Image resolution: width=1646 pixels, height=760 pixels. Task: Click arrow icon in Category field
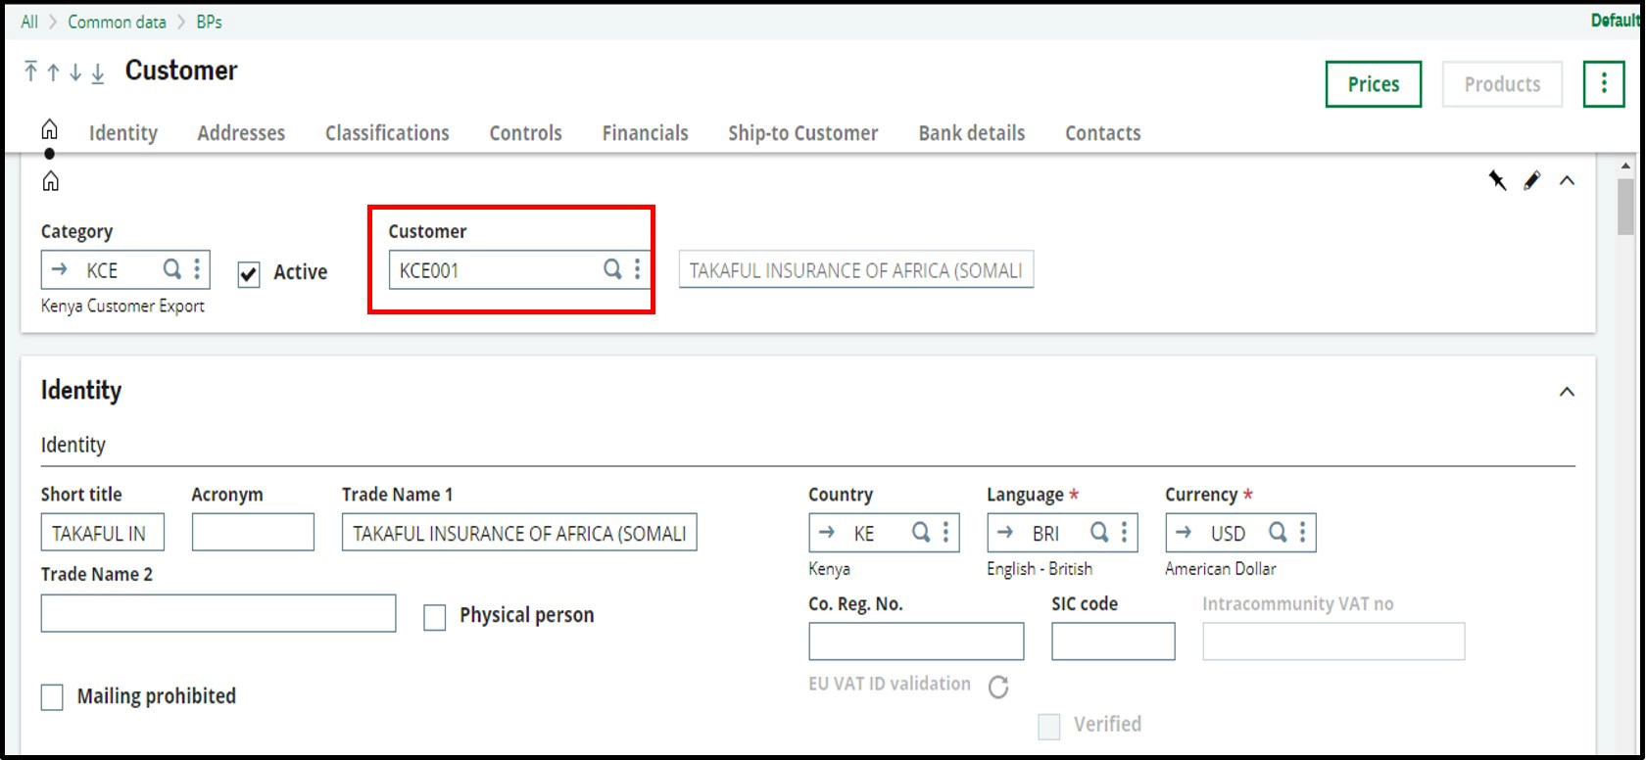60,269
